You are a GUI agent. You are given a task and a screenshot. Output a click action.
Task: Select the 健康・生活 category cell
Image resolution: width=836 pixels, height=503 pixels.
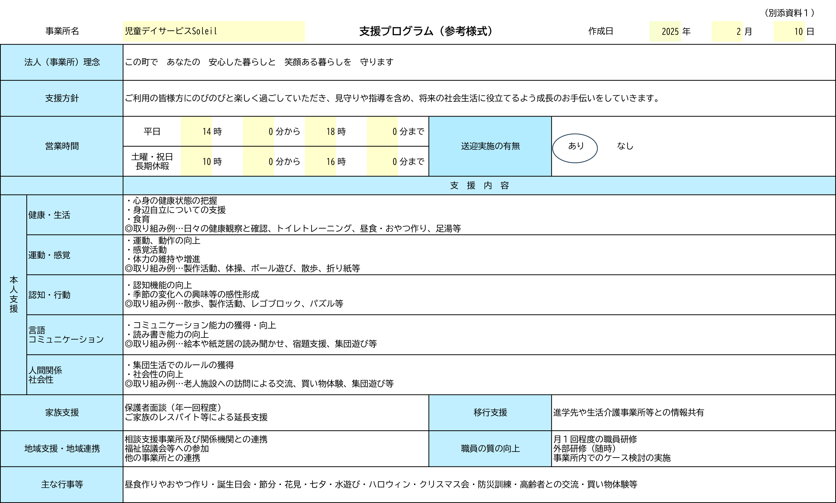pos(75,215)
